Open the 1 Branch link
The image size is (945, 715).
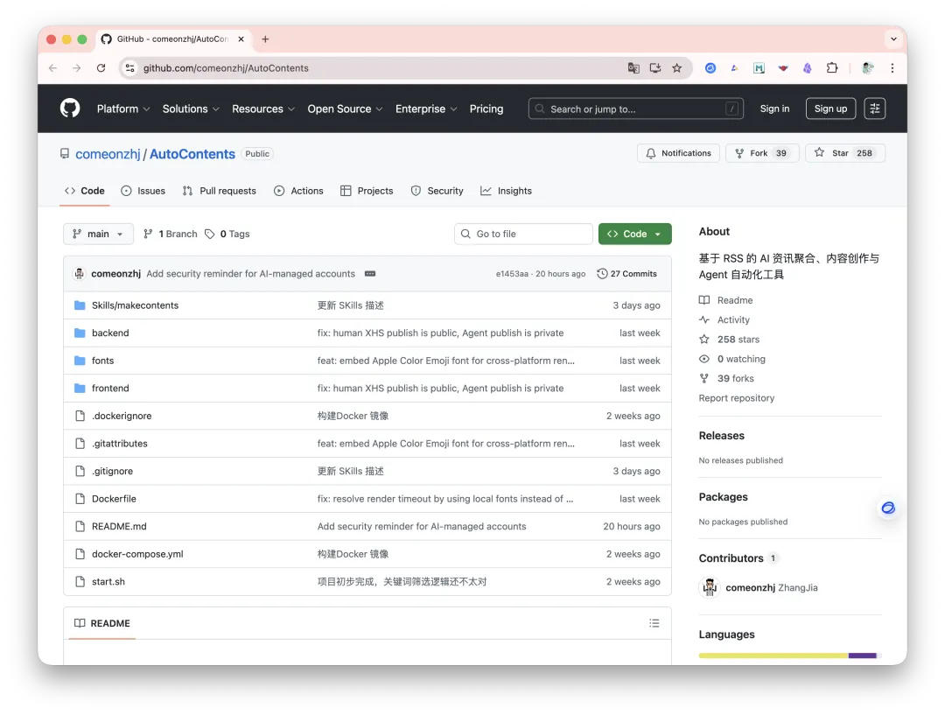pos(170,234)
